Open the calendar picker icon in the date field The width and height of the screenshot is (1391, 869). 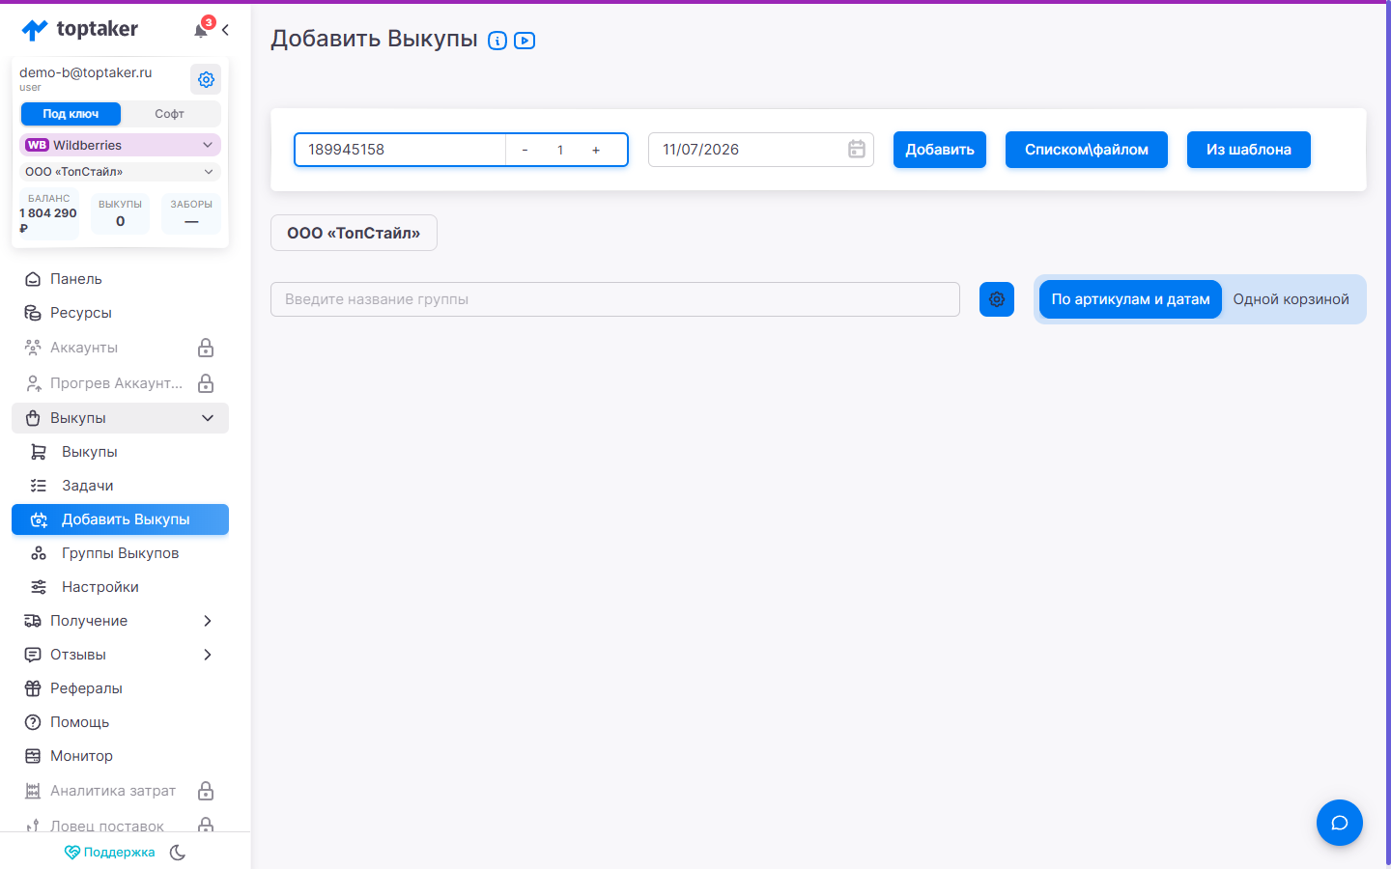coord(857,150)
